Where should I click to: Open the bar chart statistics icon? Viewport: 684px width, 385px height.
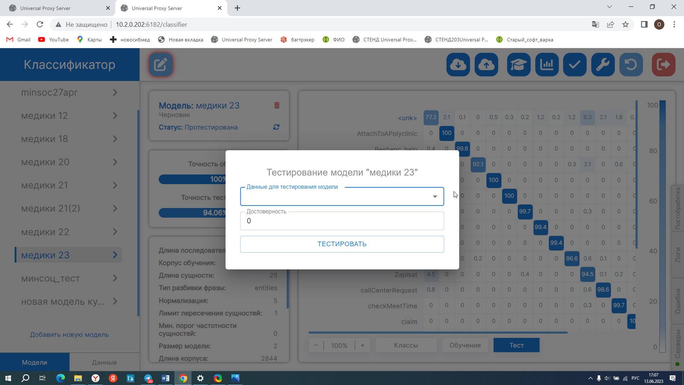click(546, 65)
